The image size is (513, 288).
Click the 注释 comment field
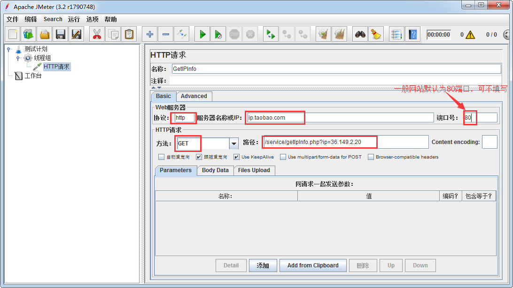[x=335, y=81]
